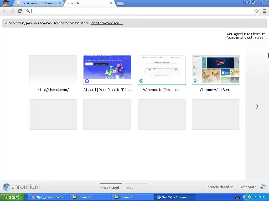Expand the Recently closed dropdown

click(219, 187)
